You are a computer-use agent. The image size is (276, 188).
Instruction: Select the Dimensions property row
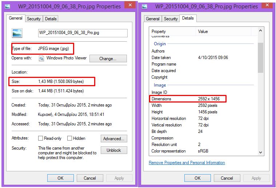coord(187,99)
